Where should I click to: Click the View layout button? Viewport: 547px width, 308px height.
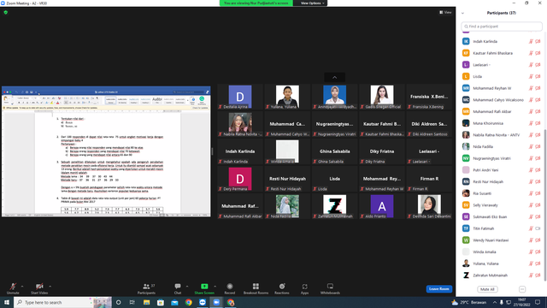pos(445,12)
